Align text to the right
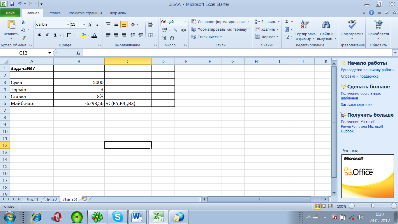This screenshot has width=398, height=224. (x=124, y=35)
